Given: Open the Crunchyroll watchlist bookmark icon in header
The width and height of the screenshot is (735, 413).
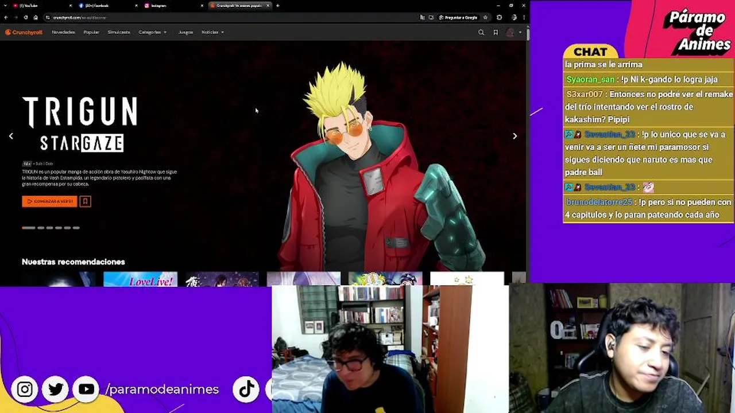Looking at the screenshot, I should pos(496,32).
